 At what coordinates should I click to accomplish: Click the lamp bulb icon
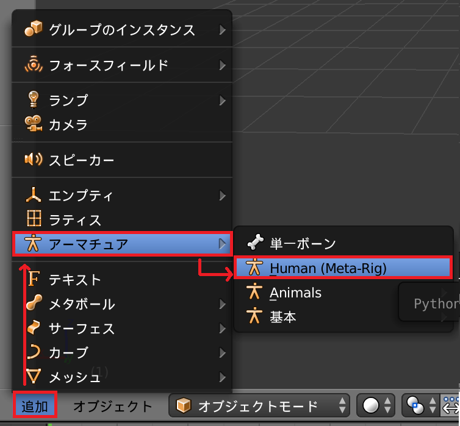pyautogui.click(x=34, y=99)
